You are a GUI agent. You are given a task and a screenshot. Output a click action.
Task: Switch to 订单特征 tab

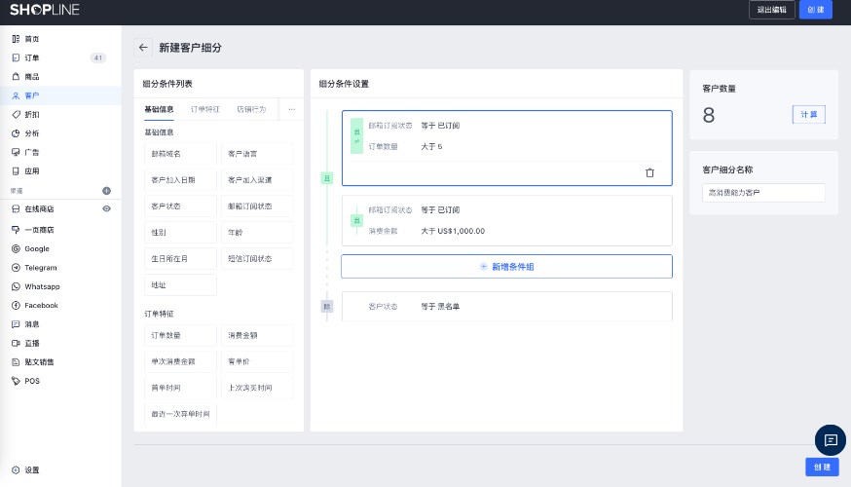point(205,110)
